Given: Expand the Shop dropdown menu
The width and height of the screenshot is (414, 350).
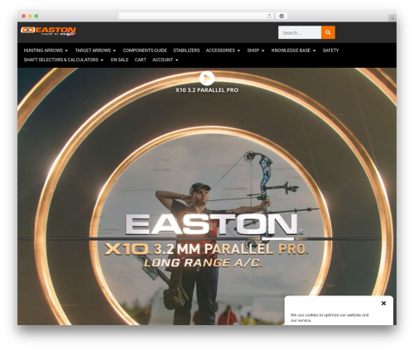Looking at the screenshot, I should 256,50.
